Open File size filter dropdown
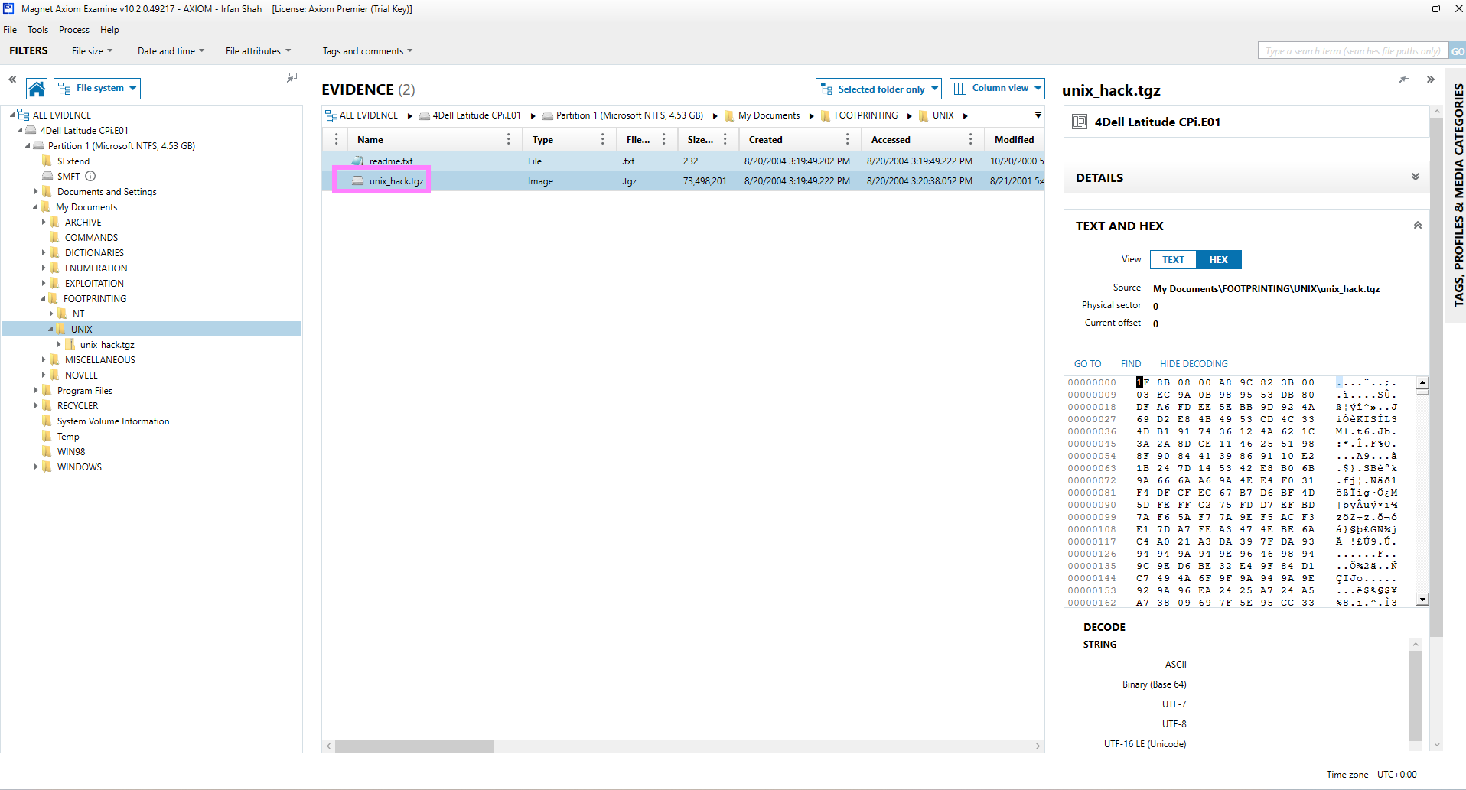Screen dimensions: 1466x790 92,51
